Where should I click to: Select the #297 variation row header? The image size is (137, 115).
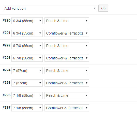7,107
